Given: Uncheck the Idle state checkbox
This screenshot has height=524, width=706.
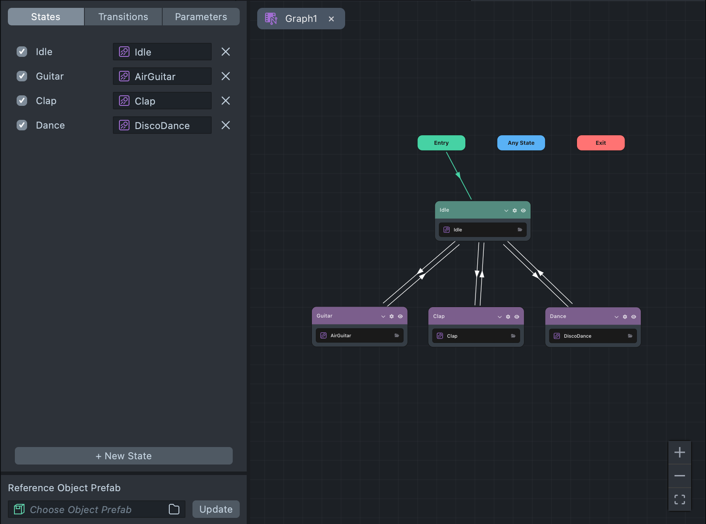Looking at the screenshot, I should pyautogui.click(x=22, y=52).
